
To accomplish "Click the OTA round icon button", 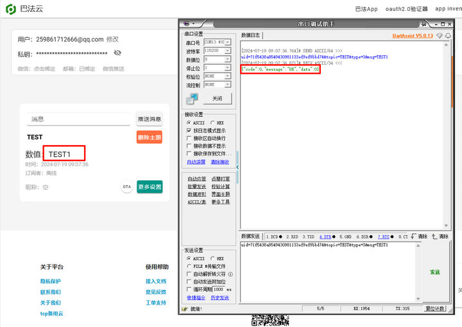I will tap(127, 187).
